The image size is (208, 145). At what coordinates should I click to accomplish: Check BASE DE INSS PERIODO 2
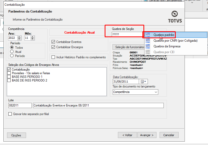point(9,80)
